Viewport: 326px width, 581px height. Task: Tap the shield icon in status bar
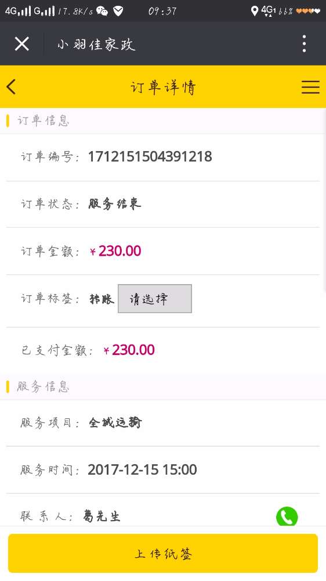[x=118, y=11]
